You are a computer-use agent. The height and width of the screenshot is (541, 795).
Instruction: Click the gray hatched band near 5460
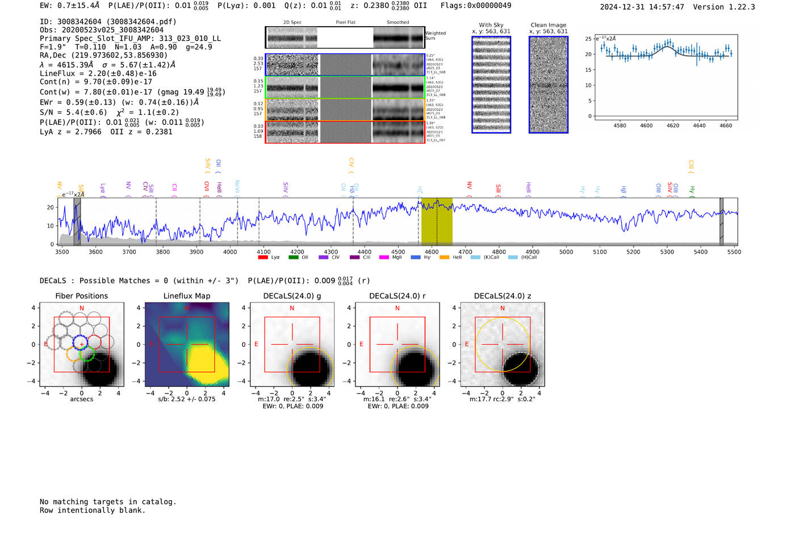coord(721,221)
